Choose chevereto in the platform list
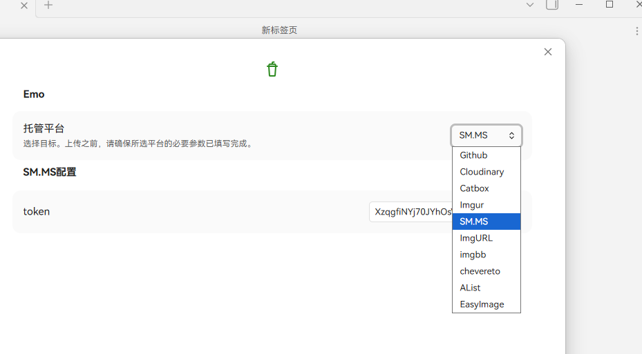 [x=480, y=271]
